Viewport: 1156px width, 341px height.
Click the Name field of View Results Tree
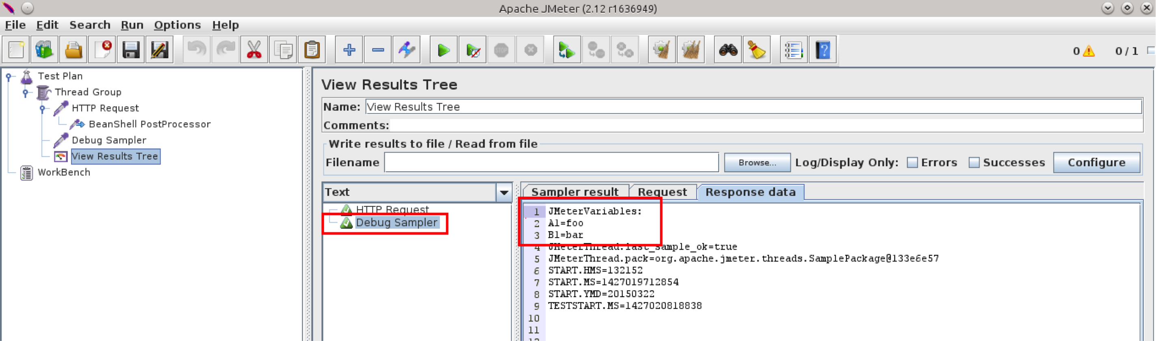[x=754, y=107]
